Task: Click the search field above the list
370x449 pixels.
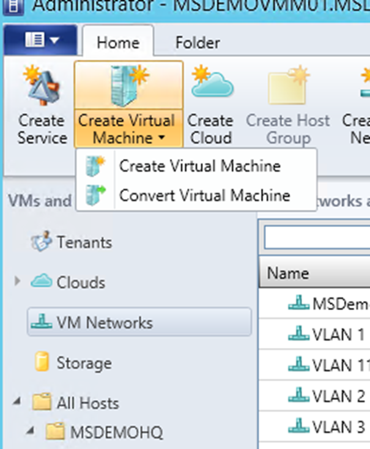Action: [x=317, y=237]
